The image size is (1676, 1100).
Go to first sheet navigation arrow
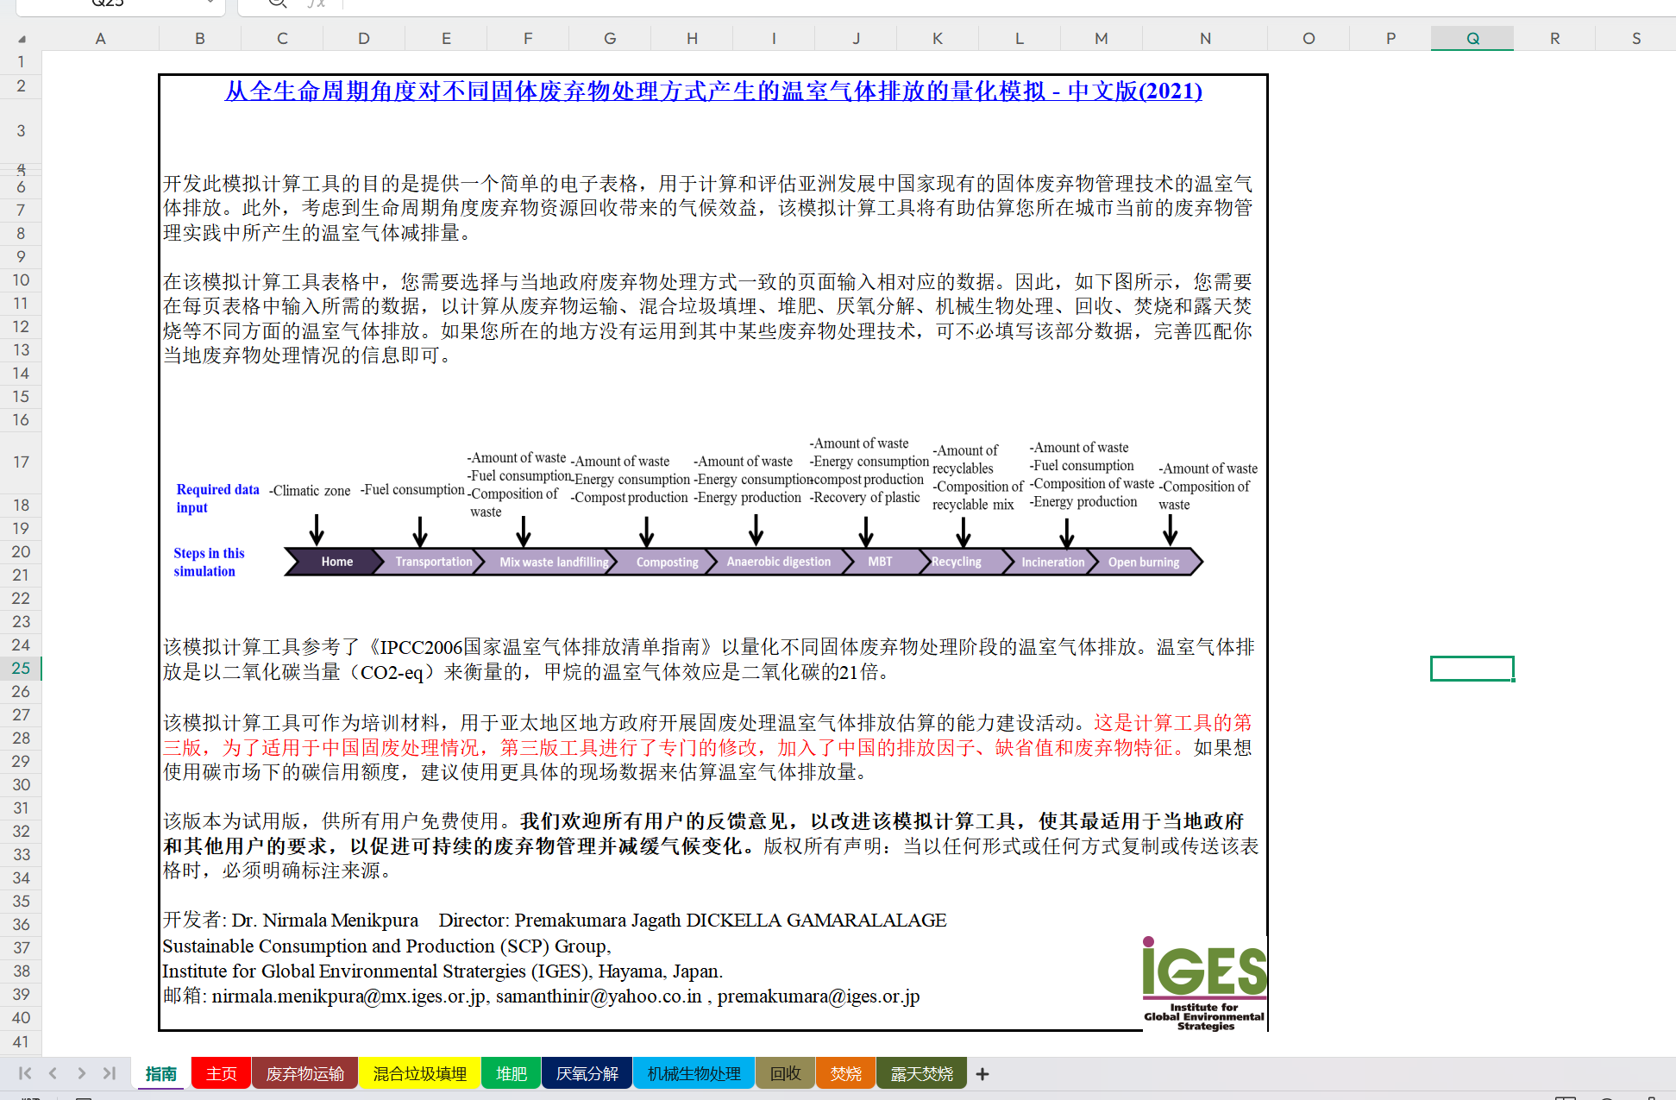click(25, 1073)
